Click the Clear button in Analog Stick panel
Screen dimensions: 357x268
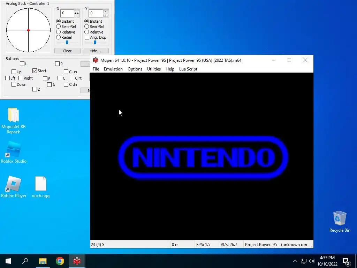point(67,51)
